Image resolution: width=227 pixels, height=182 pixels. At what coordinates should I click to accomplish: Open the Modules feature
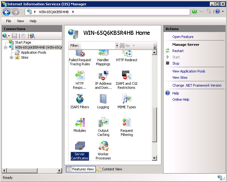[80, 125]
